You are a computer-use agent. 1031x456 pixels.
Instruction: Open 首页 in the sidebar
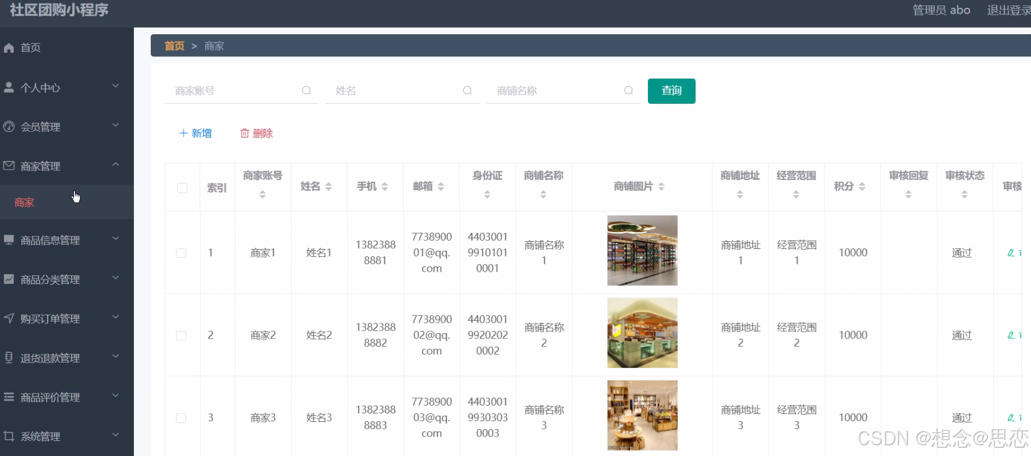click(67, 48)
